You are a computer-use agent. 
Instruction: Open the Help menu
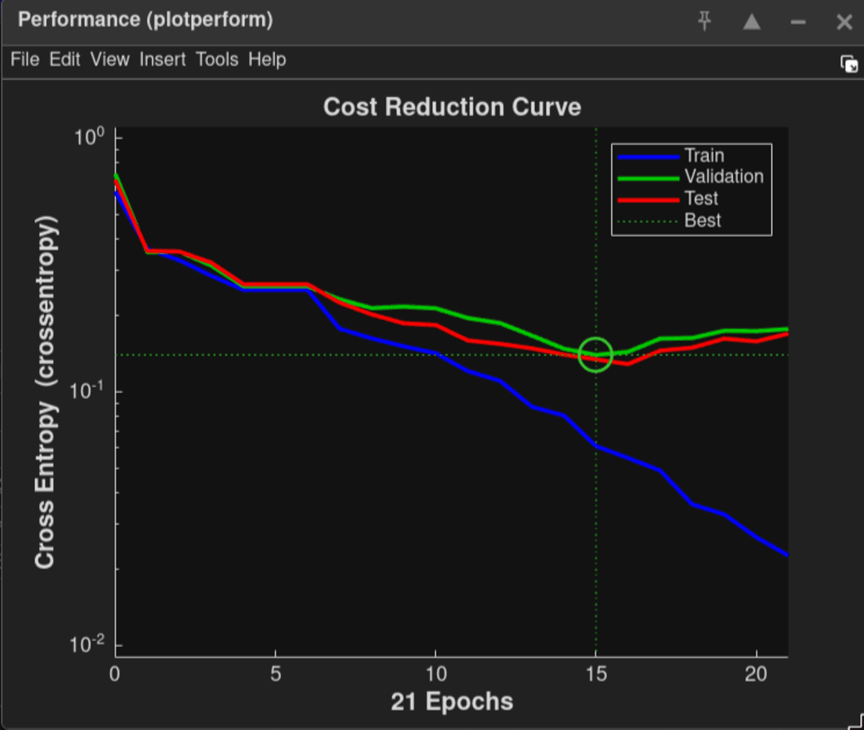267,60
